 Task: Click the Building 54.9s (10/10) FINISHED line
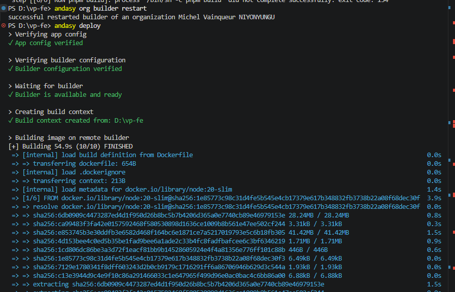point(71,147)
